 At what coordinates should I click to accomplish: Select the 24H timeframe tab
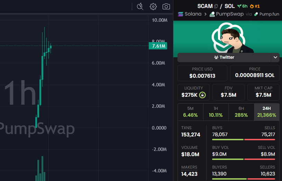click(266, 112)
